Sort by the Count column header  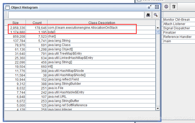pos(37,23)
